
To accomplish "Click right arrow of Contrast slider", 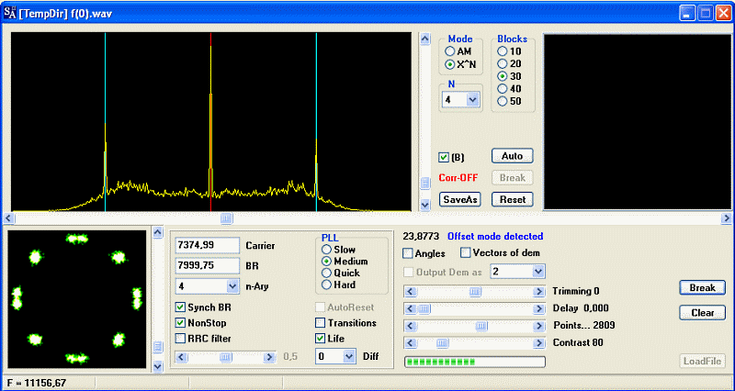I will tap(539, 343).
